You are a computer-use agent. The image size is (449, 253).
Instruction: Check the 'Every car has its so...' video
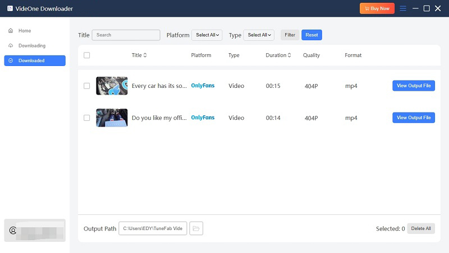(x=86, y=86)
